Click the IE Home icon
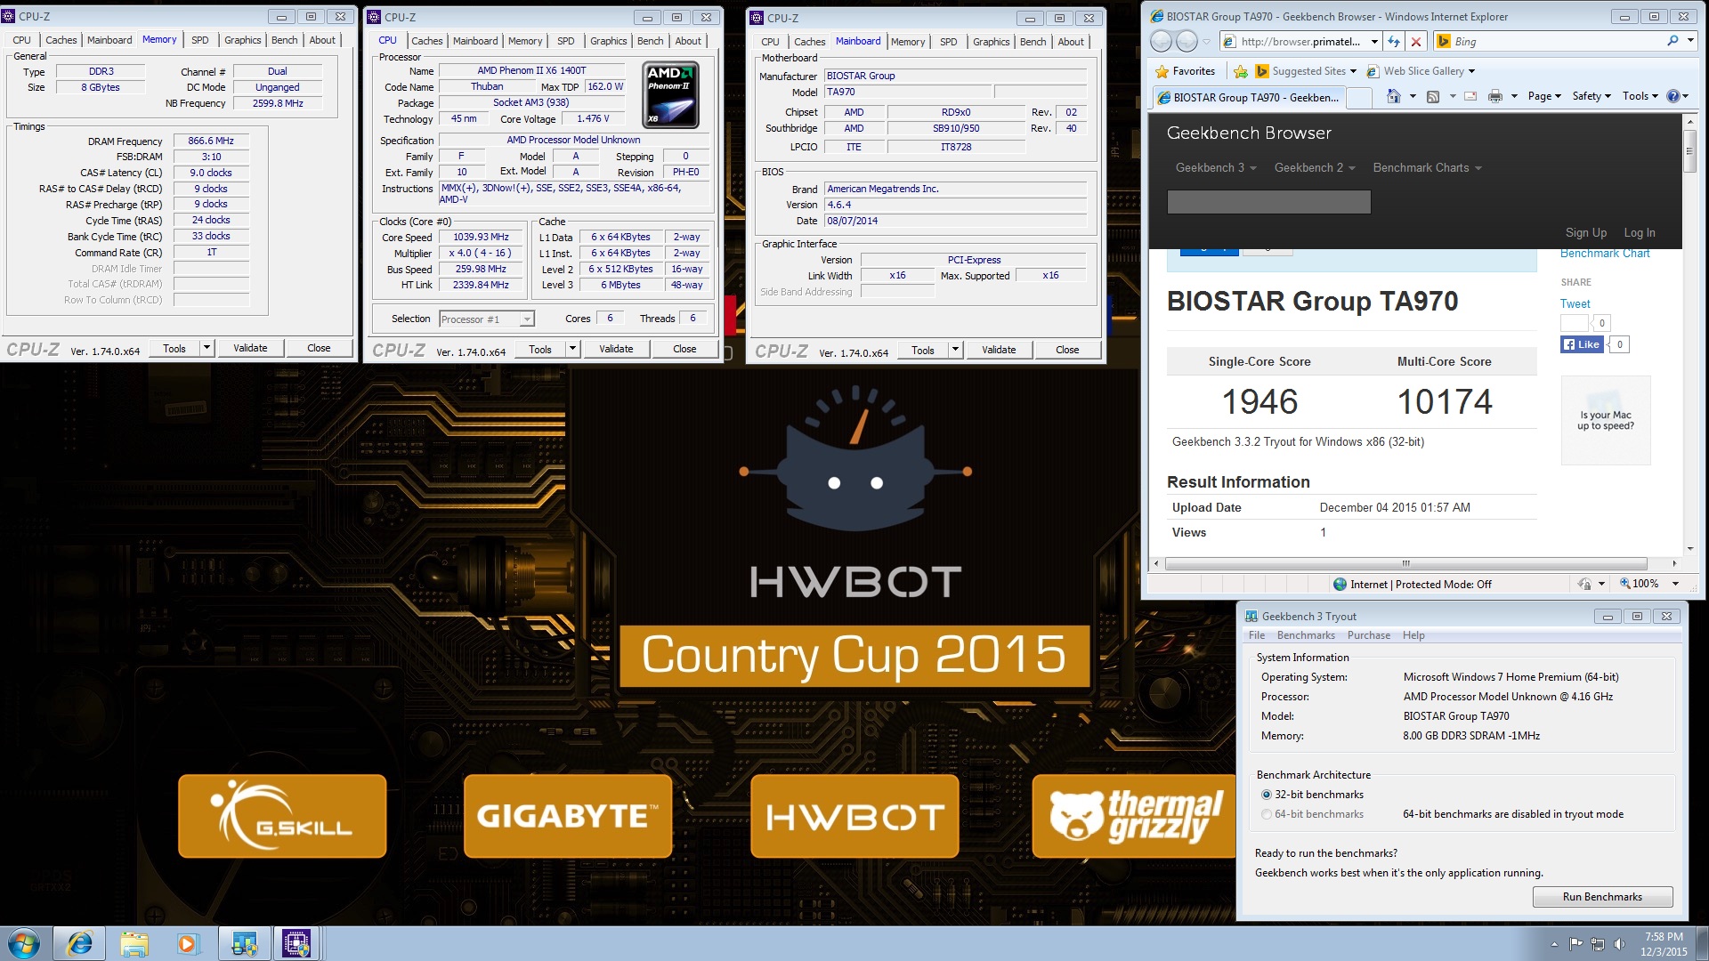The image size is (1709, 961). 1394,96
